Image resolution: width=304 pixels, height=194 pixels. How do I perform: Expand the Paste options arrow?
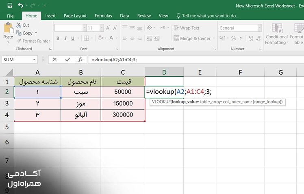point(8,42)
